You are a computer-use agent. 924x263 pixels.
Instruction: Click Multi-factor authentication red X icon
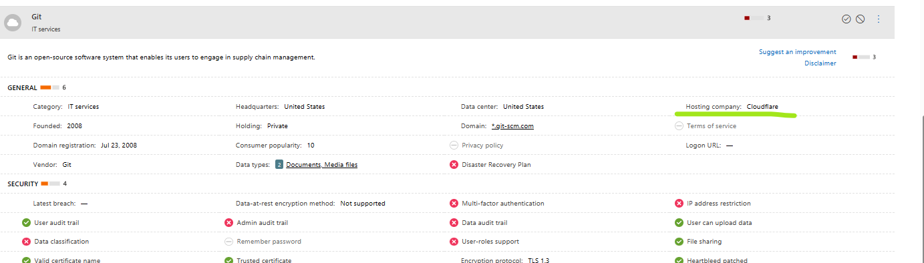point(454,203)
